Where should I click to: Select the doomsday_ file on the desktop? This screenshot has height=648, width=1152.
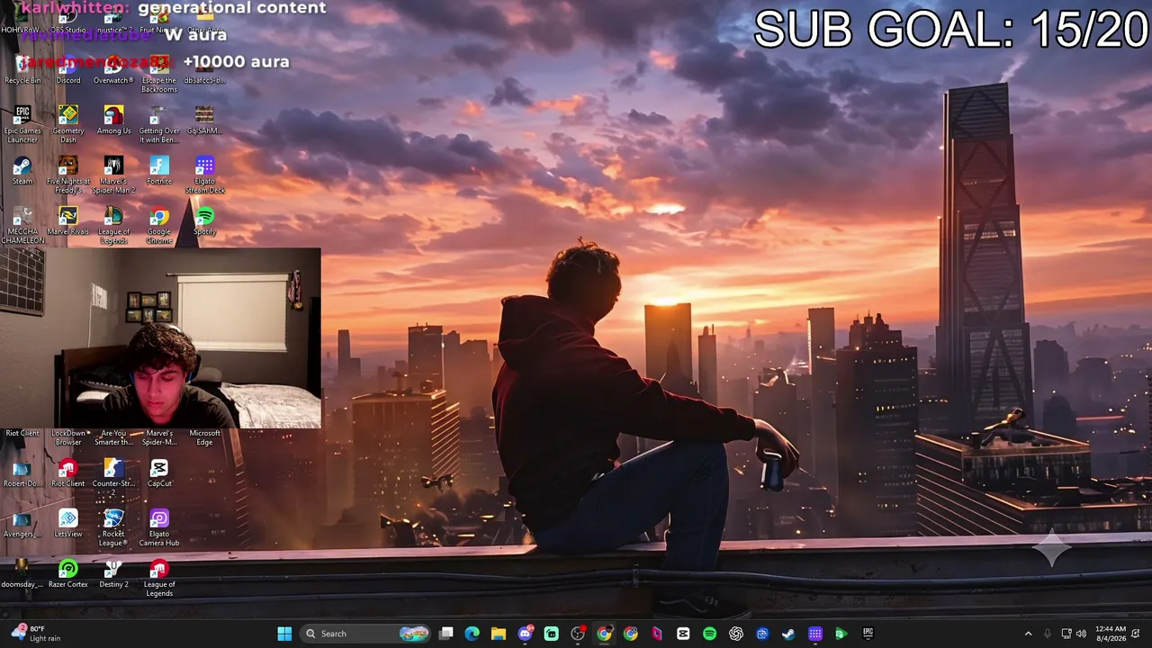coord(22,574)
